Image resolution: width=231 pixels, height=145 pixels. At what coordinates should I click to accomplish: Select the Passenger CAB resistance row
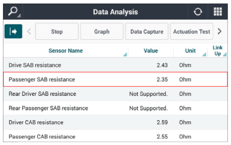point(115,136)
